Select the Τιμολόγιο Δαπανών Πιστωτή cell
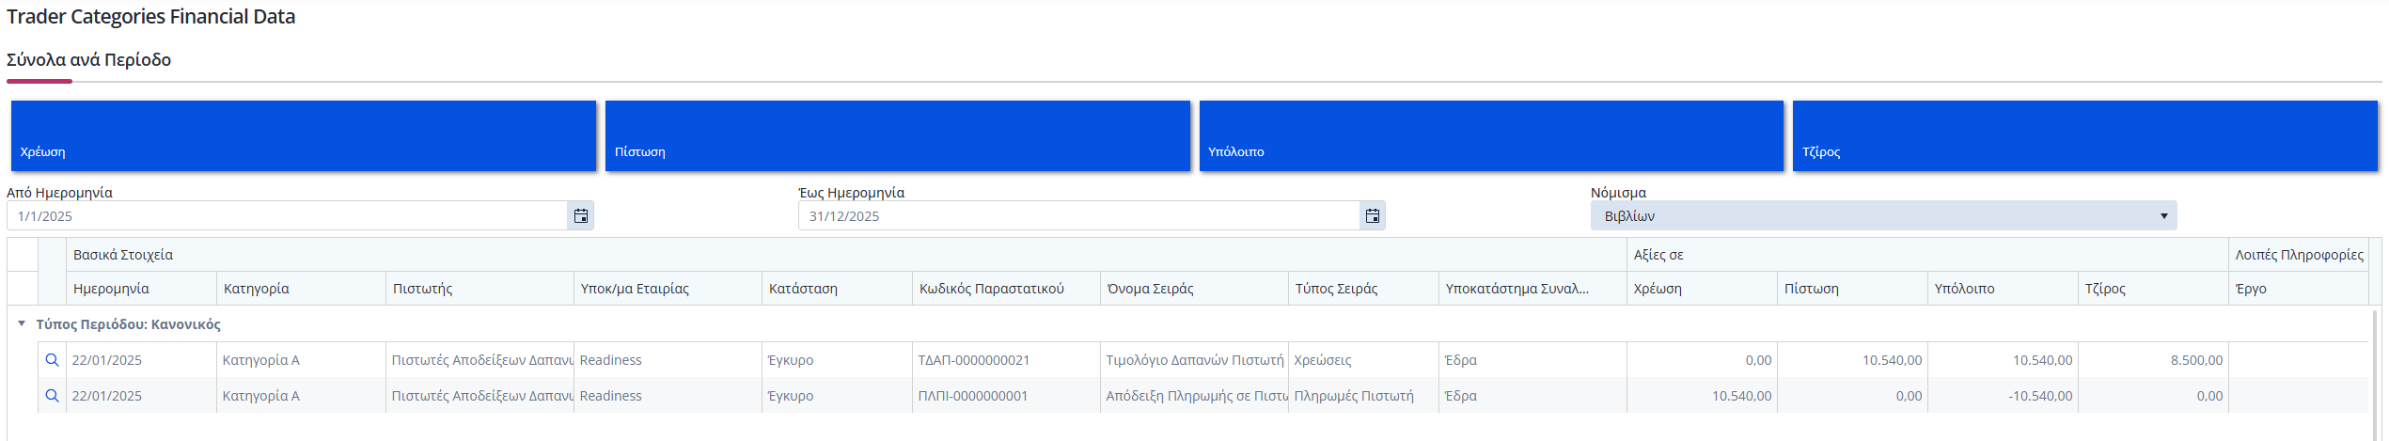This screenshot has width=2389, height=441. [1194, 360]
